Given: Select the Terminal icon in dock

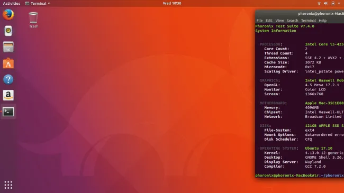Looking at the screenshot, I should point(8,112).
